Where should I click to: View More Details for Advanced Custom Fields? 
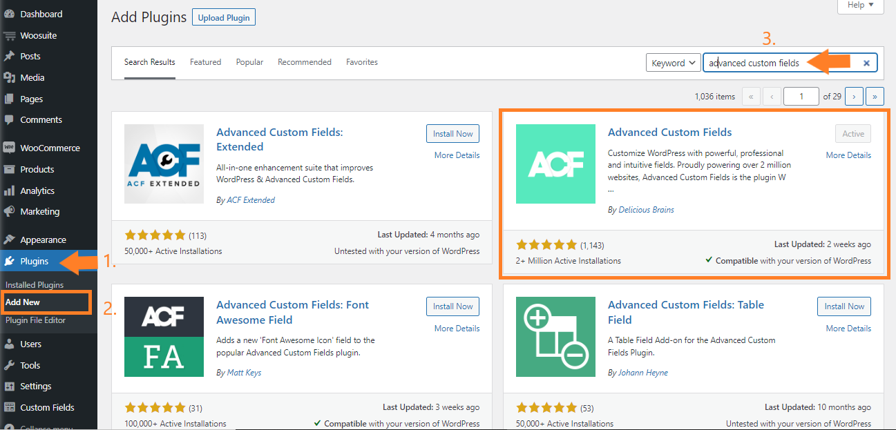click(848, 155)
